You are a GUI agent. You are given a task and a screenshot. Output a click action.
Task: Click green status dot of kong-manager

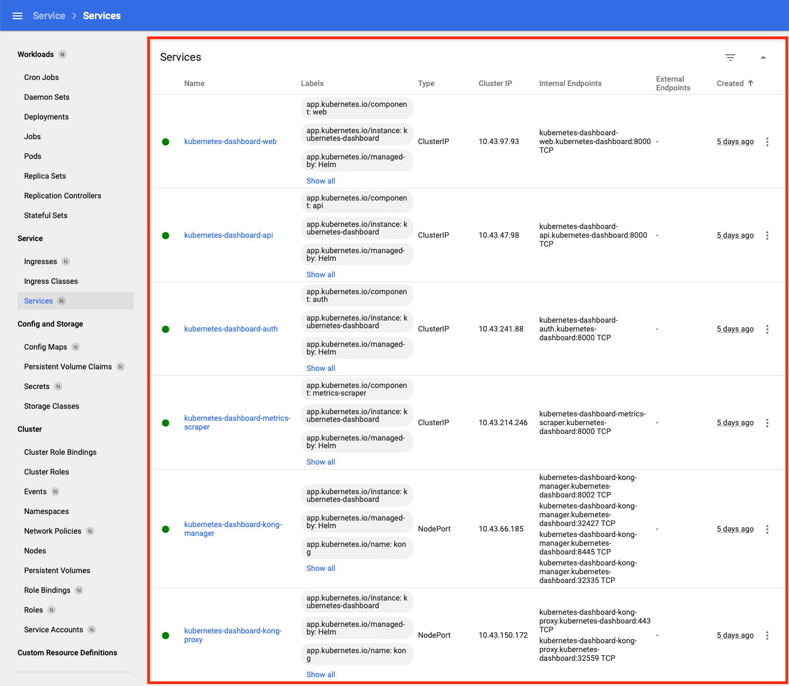(166, 529)
